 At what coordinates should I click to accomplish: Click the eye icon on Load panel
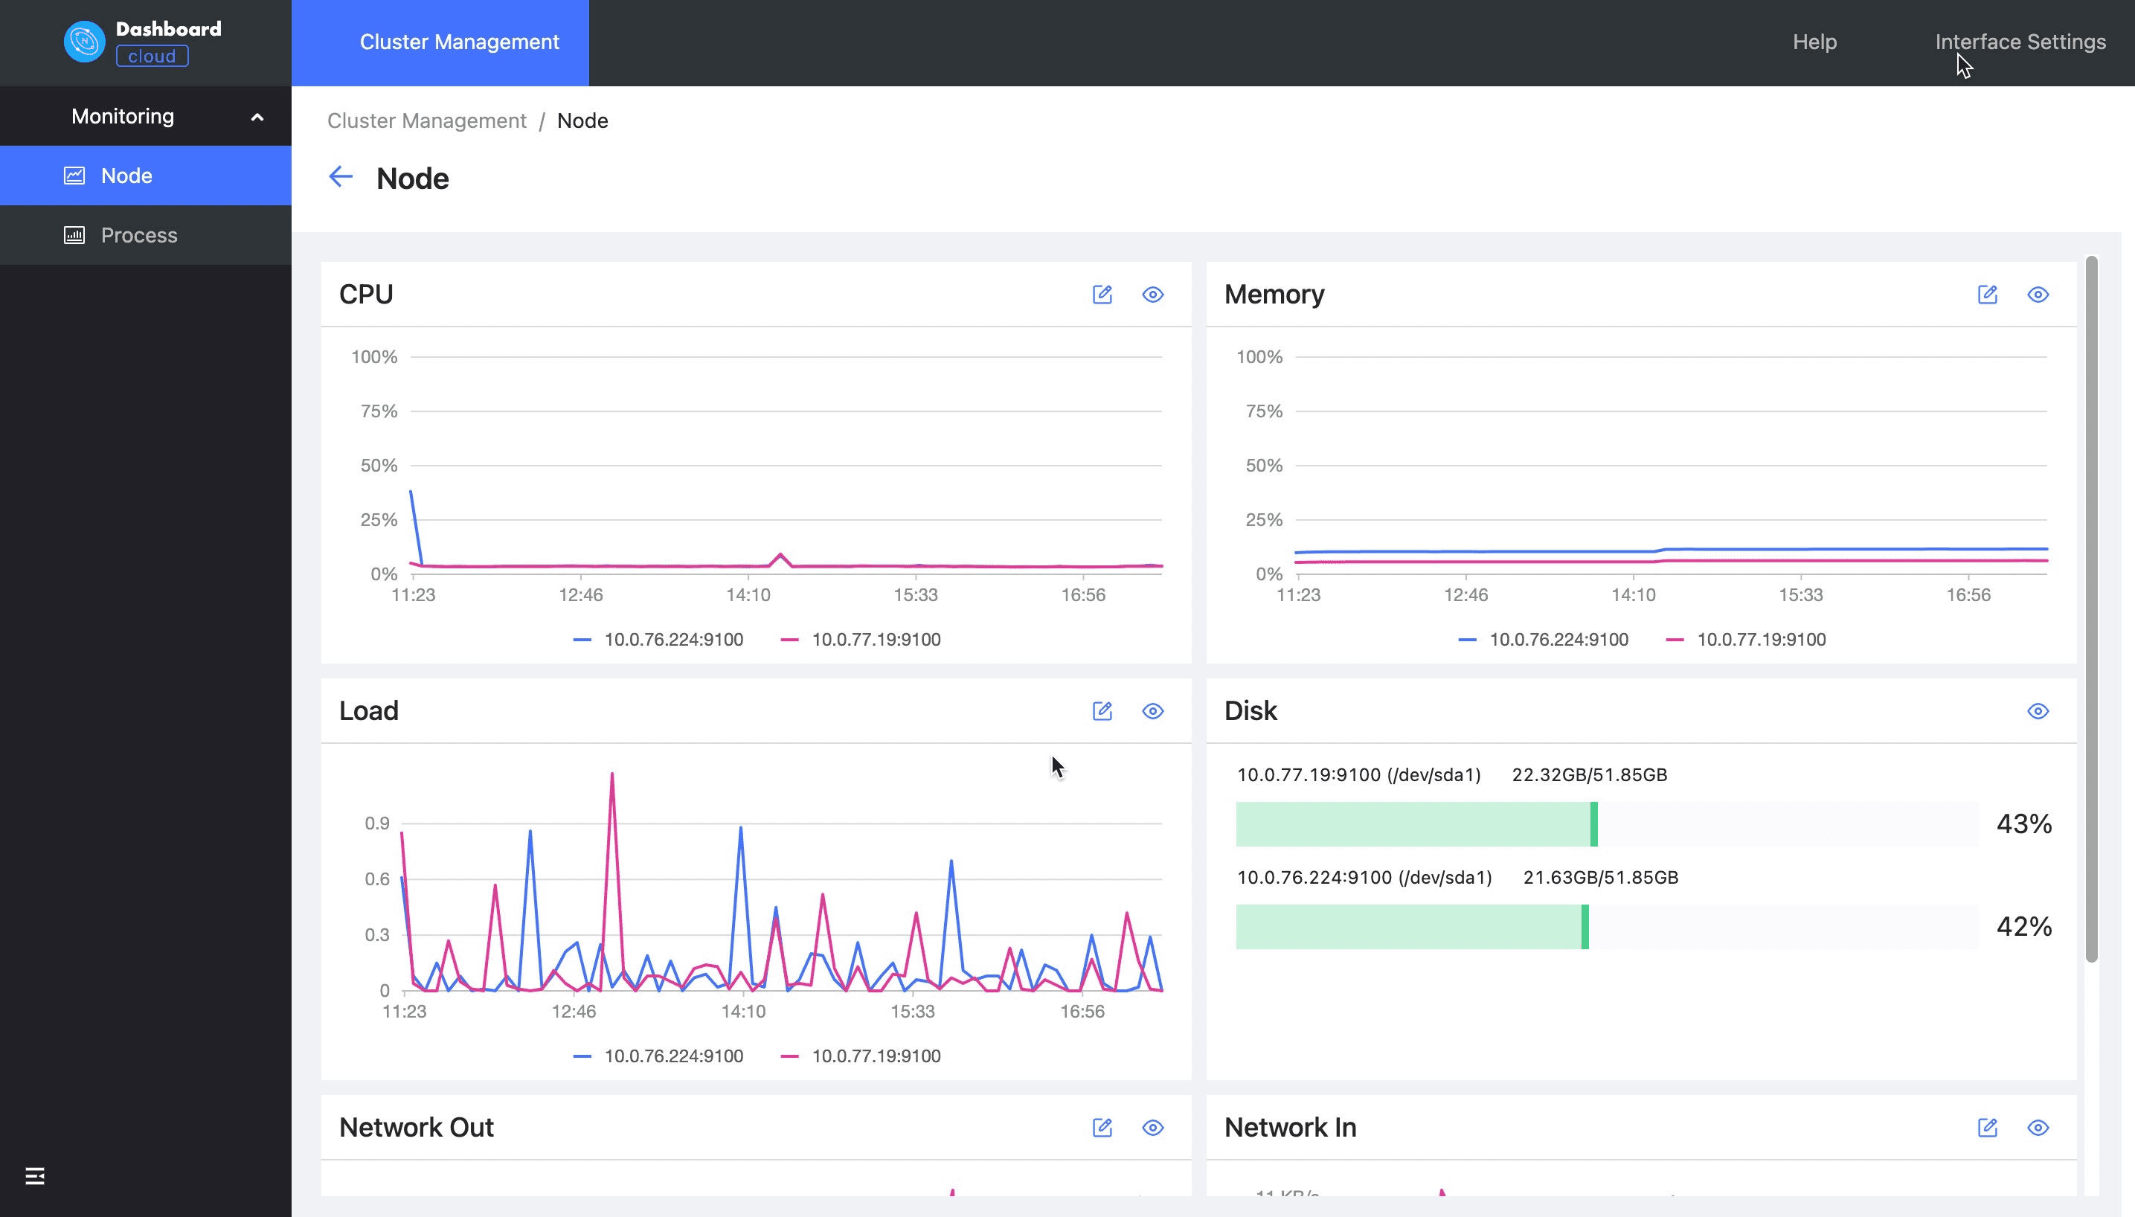pyautogui.click(x=1152, y=710)
